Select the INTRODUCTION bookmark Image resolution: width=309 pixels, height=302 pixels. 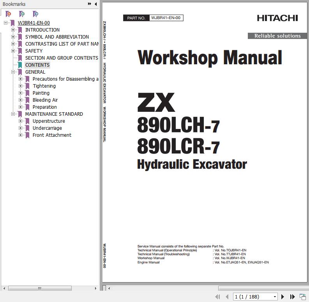[x=42, y=30]
